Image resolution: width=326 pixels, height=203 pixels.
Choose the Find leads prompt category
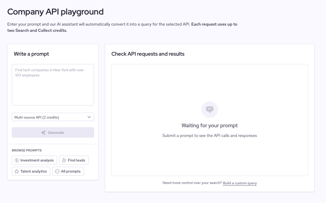74,160
